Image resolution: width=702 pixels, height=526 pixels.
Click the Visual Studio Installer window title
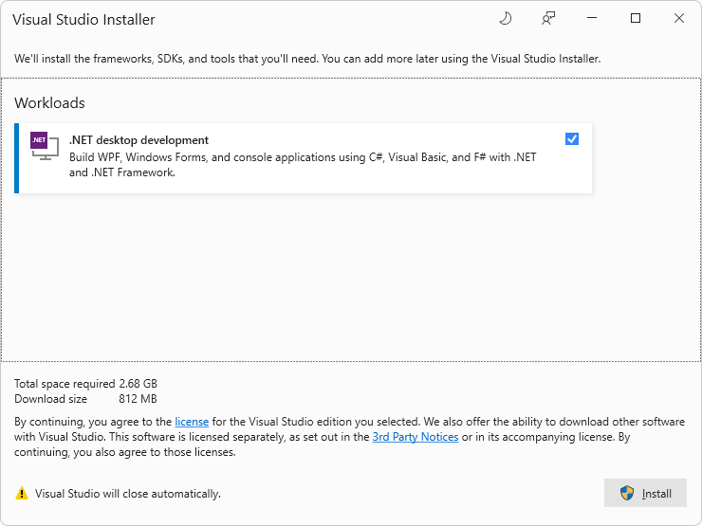83,19
